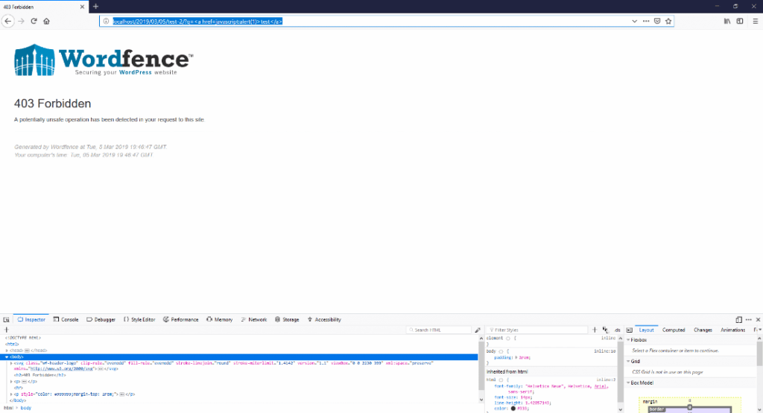Close the 403 Forbidden tab
Viewport: 763px width, 413px height.
pyautogui.click(x=82, y=7)
